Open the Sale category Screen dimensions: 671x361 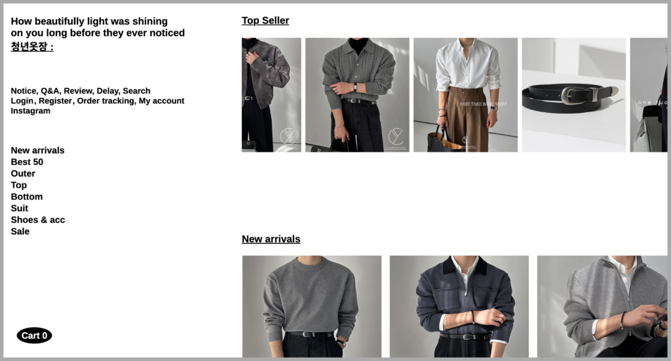(x=20, y=231)
